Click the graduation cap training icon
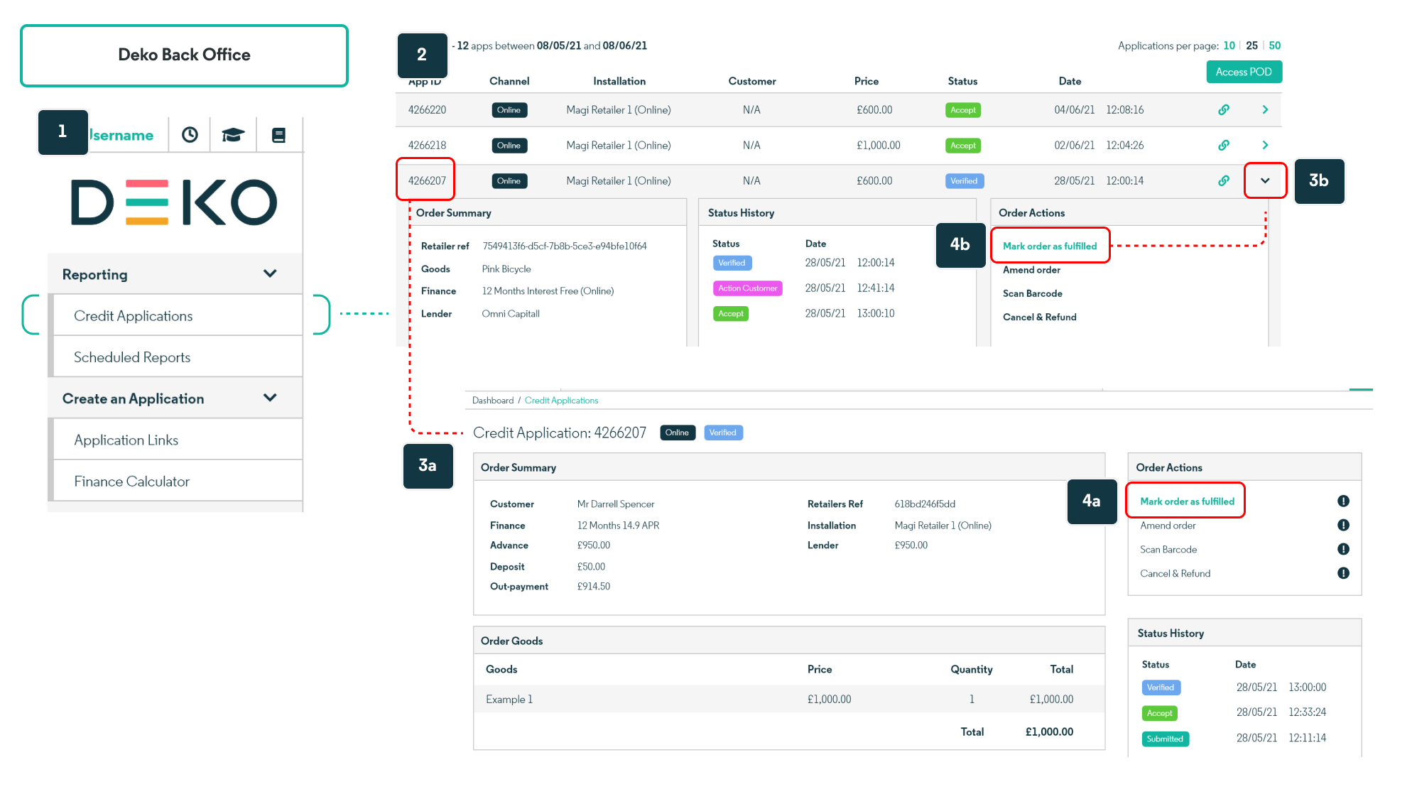 tap(233, 135)
